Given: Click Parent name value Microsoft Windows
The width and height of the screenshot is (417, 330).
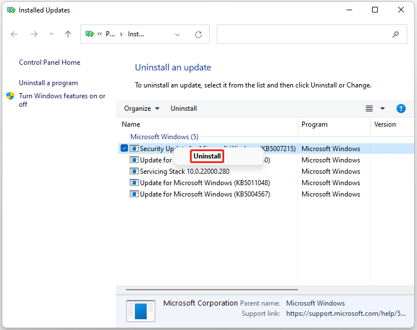Looking at the screenshot, I should 315,303.
